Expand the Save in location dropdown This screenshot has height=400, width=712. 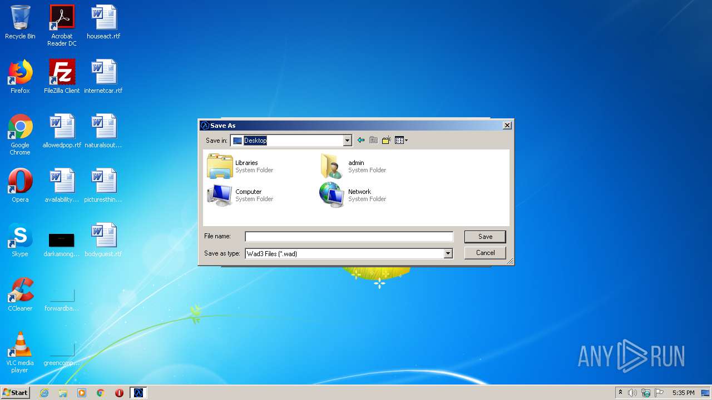tap(347, 141)
